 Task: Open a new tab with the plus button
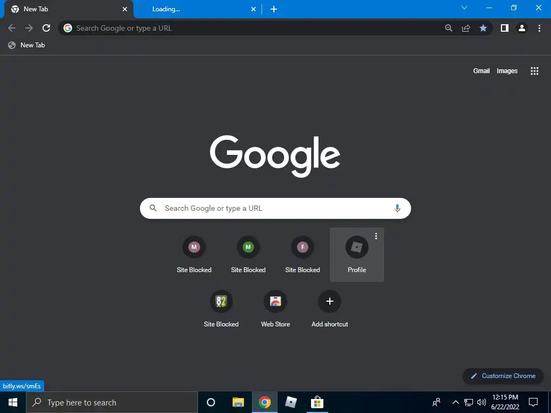coord(274,9)
